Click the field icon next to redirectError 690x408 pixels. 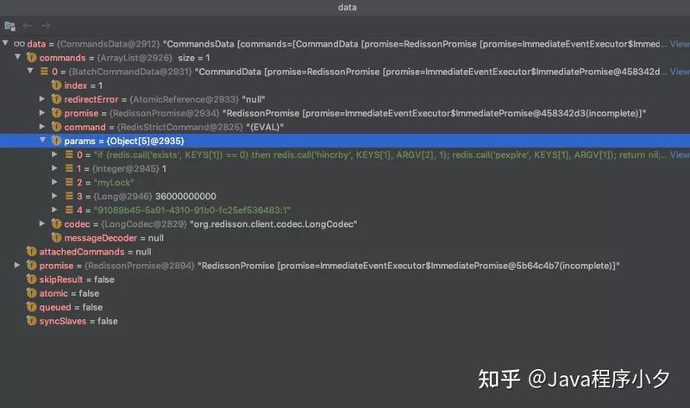(x=56, y=99)
